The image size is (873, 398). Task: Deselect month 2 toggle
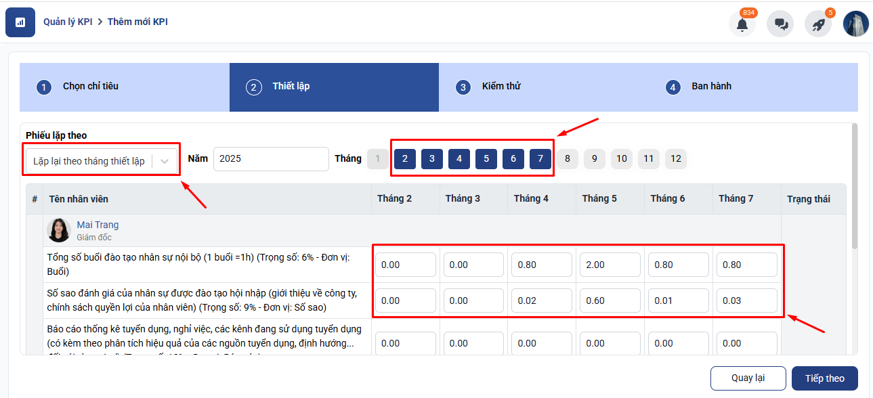(405, 159)
